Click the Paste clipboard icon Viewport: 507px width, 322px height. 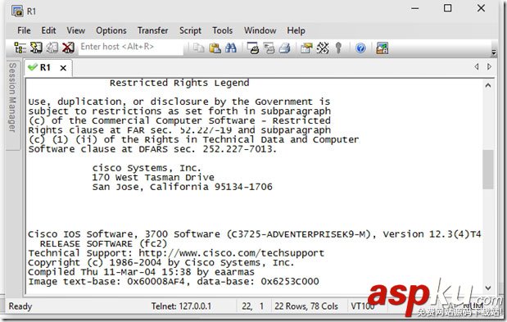click(x=215, y=48)
